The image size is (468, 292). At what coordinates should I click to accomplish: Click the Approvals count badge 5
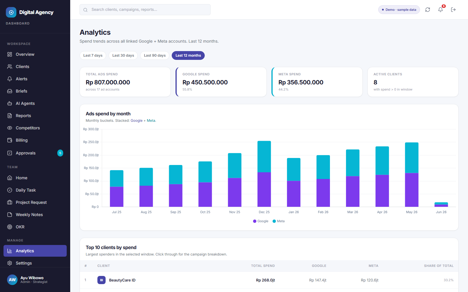coord(60,153)
